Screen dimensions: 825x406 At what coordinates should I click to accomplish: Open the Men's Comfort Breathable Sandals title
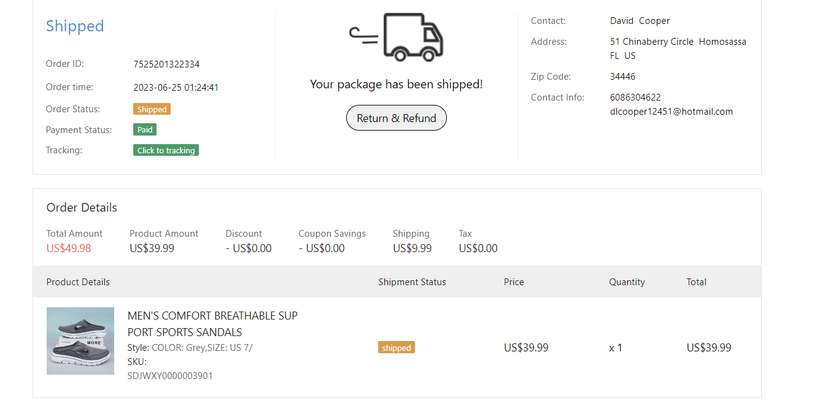click(212, 324)
